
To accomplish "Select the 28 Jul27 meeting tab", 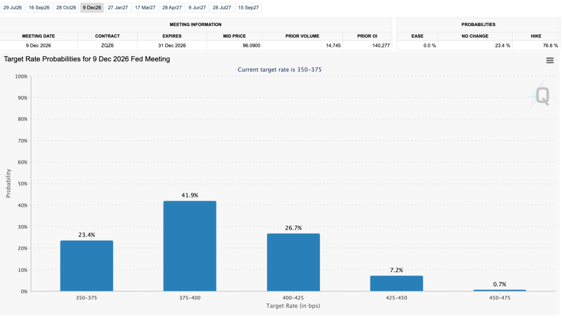I will 222,7.
